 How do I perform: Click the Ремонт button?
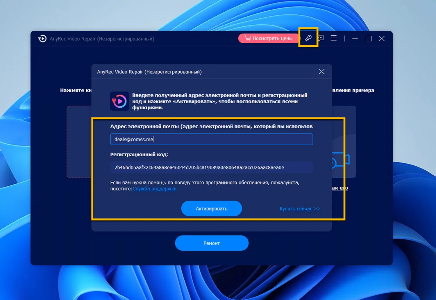[x=212, y=243]
